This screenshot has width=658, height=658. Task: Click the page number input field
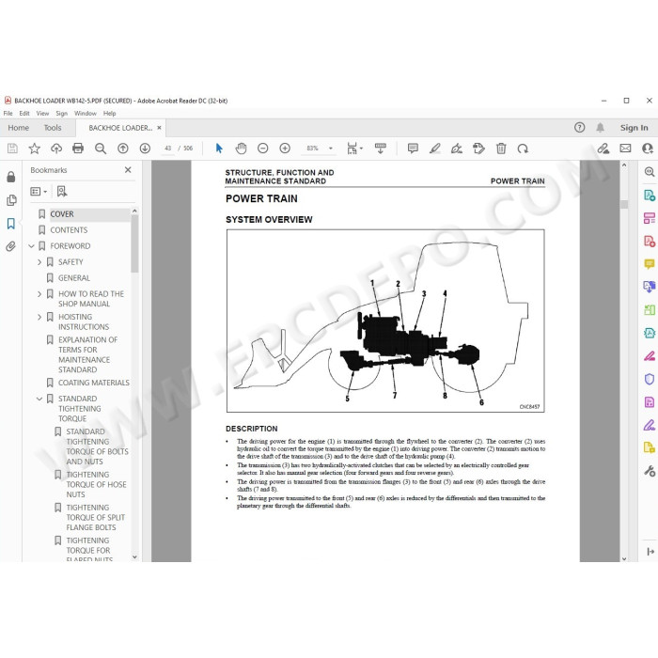click(168, 149)
